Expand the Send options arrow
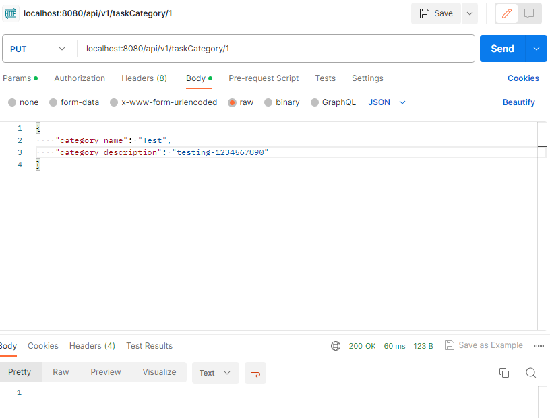 [537, 49]
